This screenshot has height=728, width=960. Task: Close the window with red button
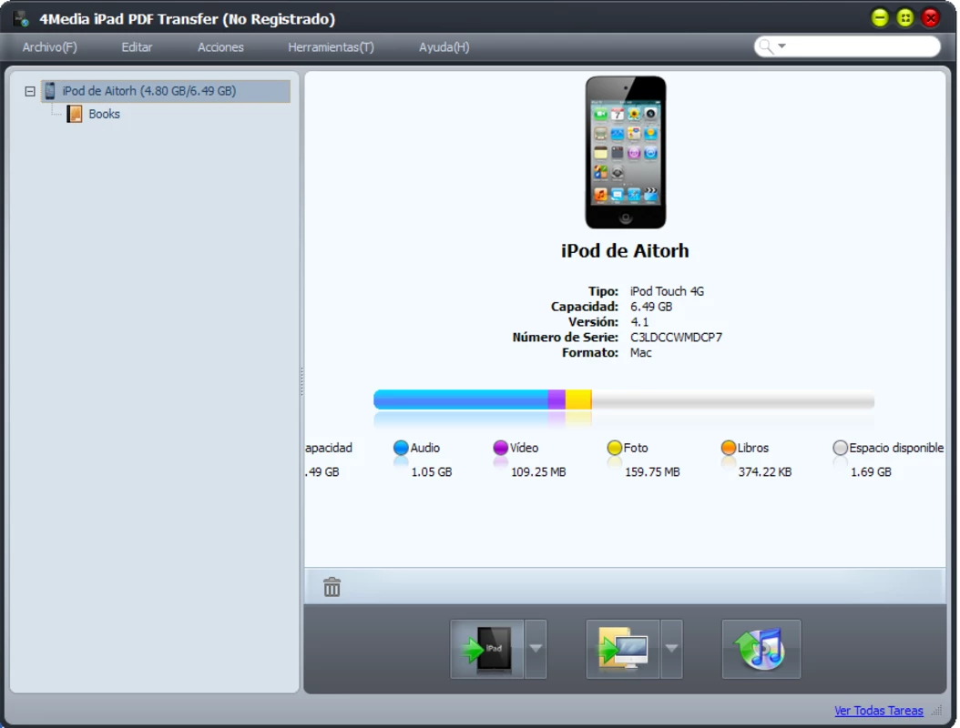point(931,17)
